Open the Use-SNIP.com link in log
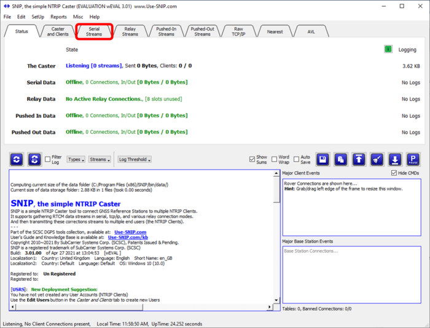The width and height of the screenshot is (430, 328). 130,232
